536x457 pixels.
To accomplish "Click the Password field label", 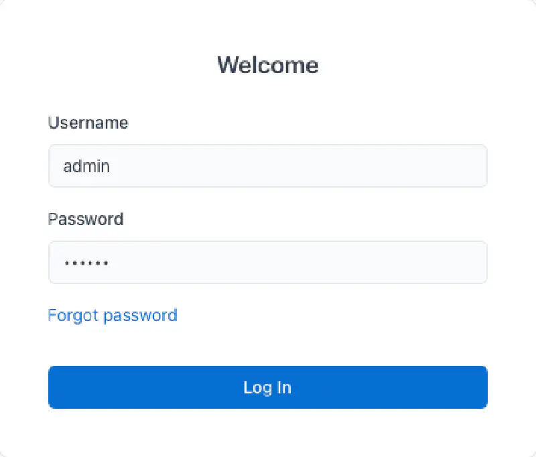I will (86, 219).
